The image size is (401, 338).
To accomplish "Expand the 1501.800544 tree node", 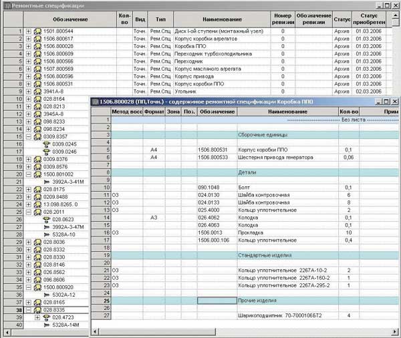I will point(28,31).
